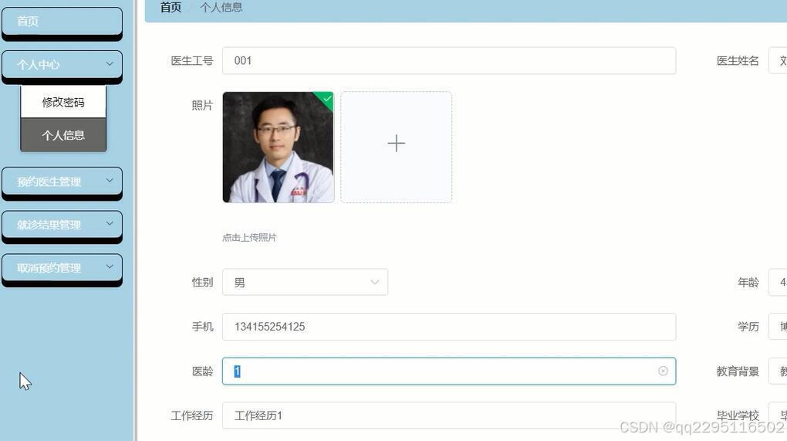Open the 首页 sidebar menu item
Viewport: 787px width, 441px height.
coord(62,22)
